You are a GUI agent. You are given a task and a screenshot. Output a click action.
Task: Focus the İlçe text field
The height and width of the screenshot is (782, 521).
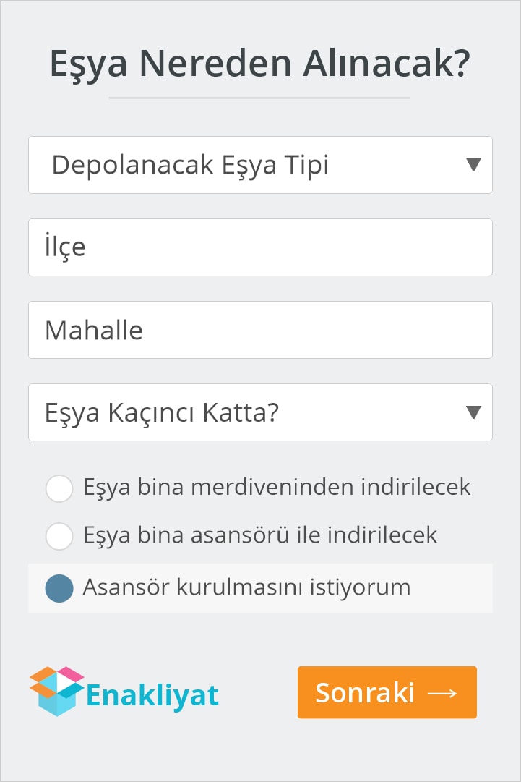click(260, 247)
